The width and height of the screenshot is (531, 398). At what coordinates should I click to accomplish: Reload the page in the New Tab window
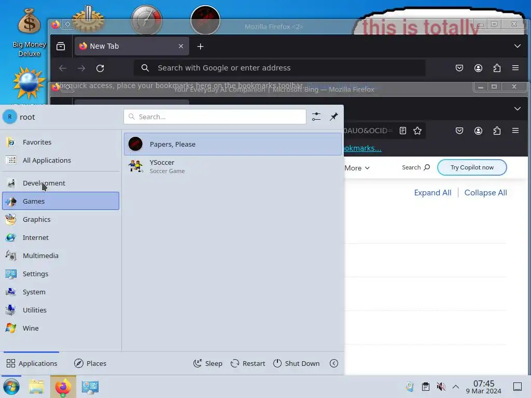coord(100,68)
